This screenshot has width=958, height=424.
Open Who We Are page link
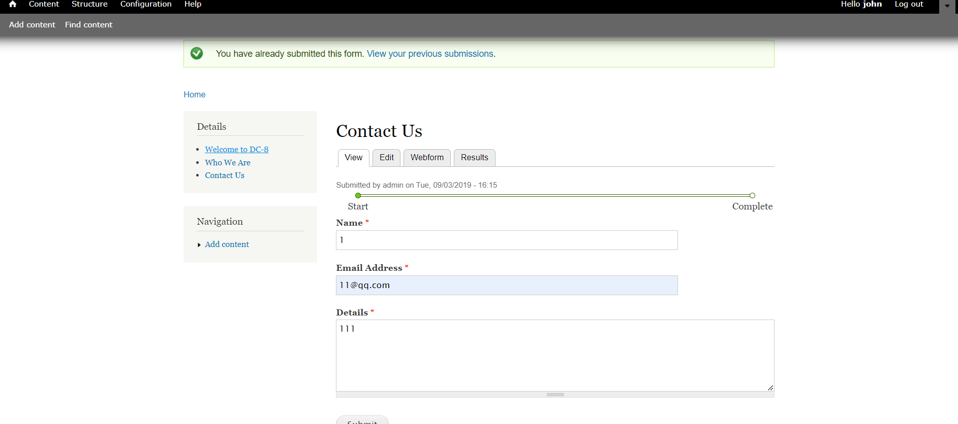(228, 162)
